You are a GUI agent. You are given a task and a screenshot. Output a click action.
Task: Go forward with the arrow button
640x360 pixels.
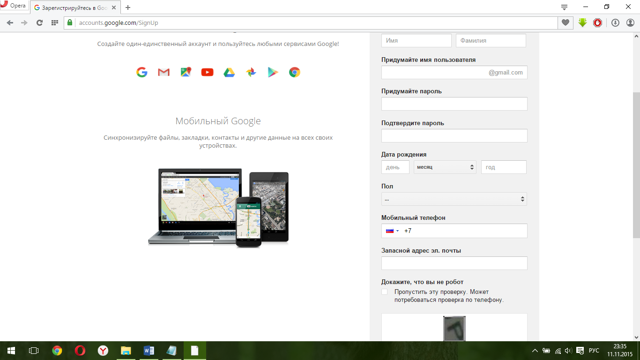click(24, 22)
